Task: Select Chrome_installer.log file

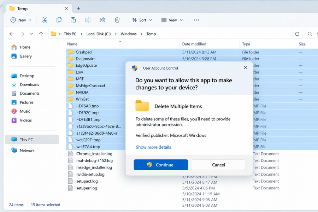Action: pyautogui.click(x=94, y=154)
